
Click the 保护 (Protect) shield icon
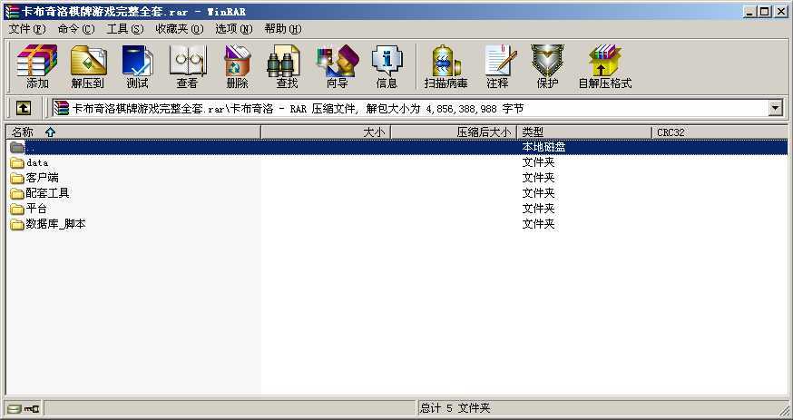pyautogui.click(x=547, y=61)
